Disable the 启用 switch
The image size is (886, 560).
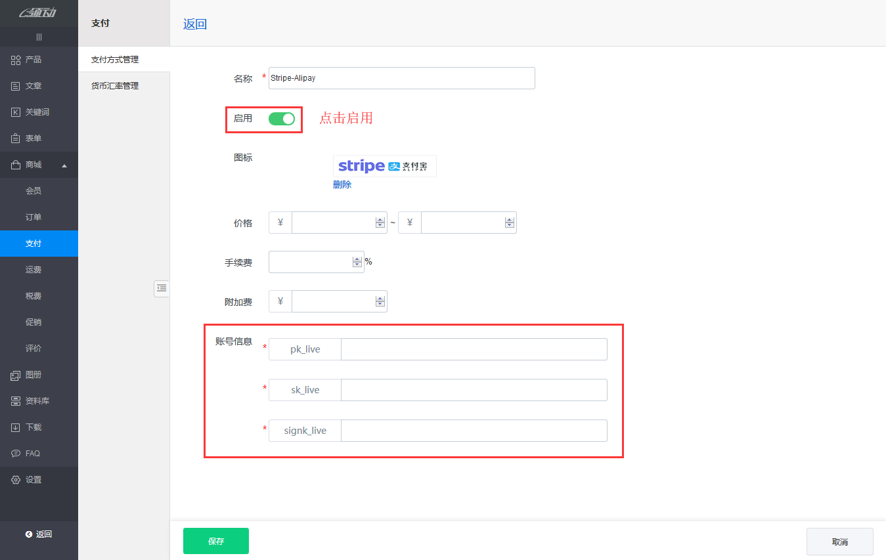[282, 119]
